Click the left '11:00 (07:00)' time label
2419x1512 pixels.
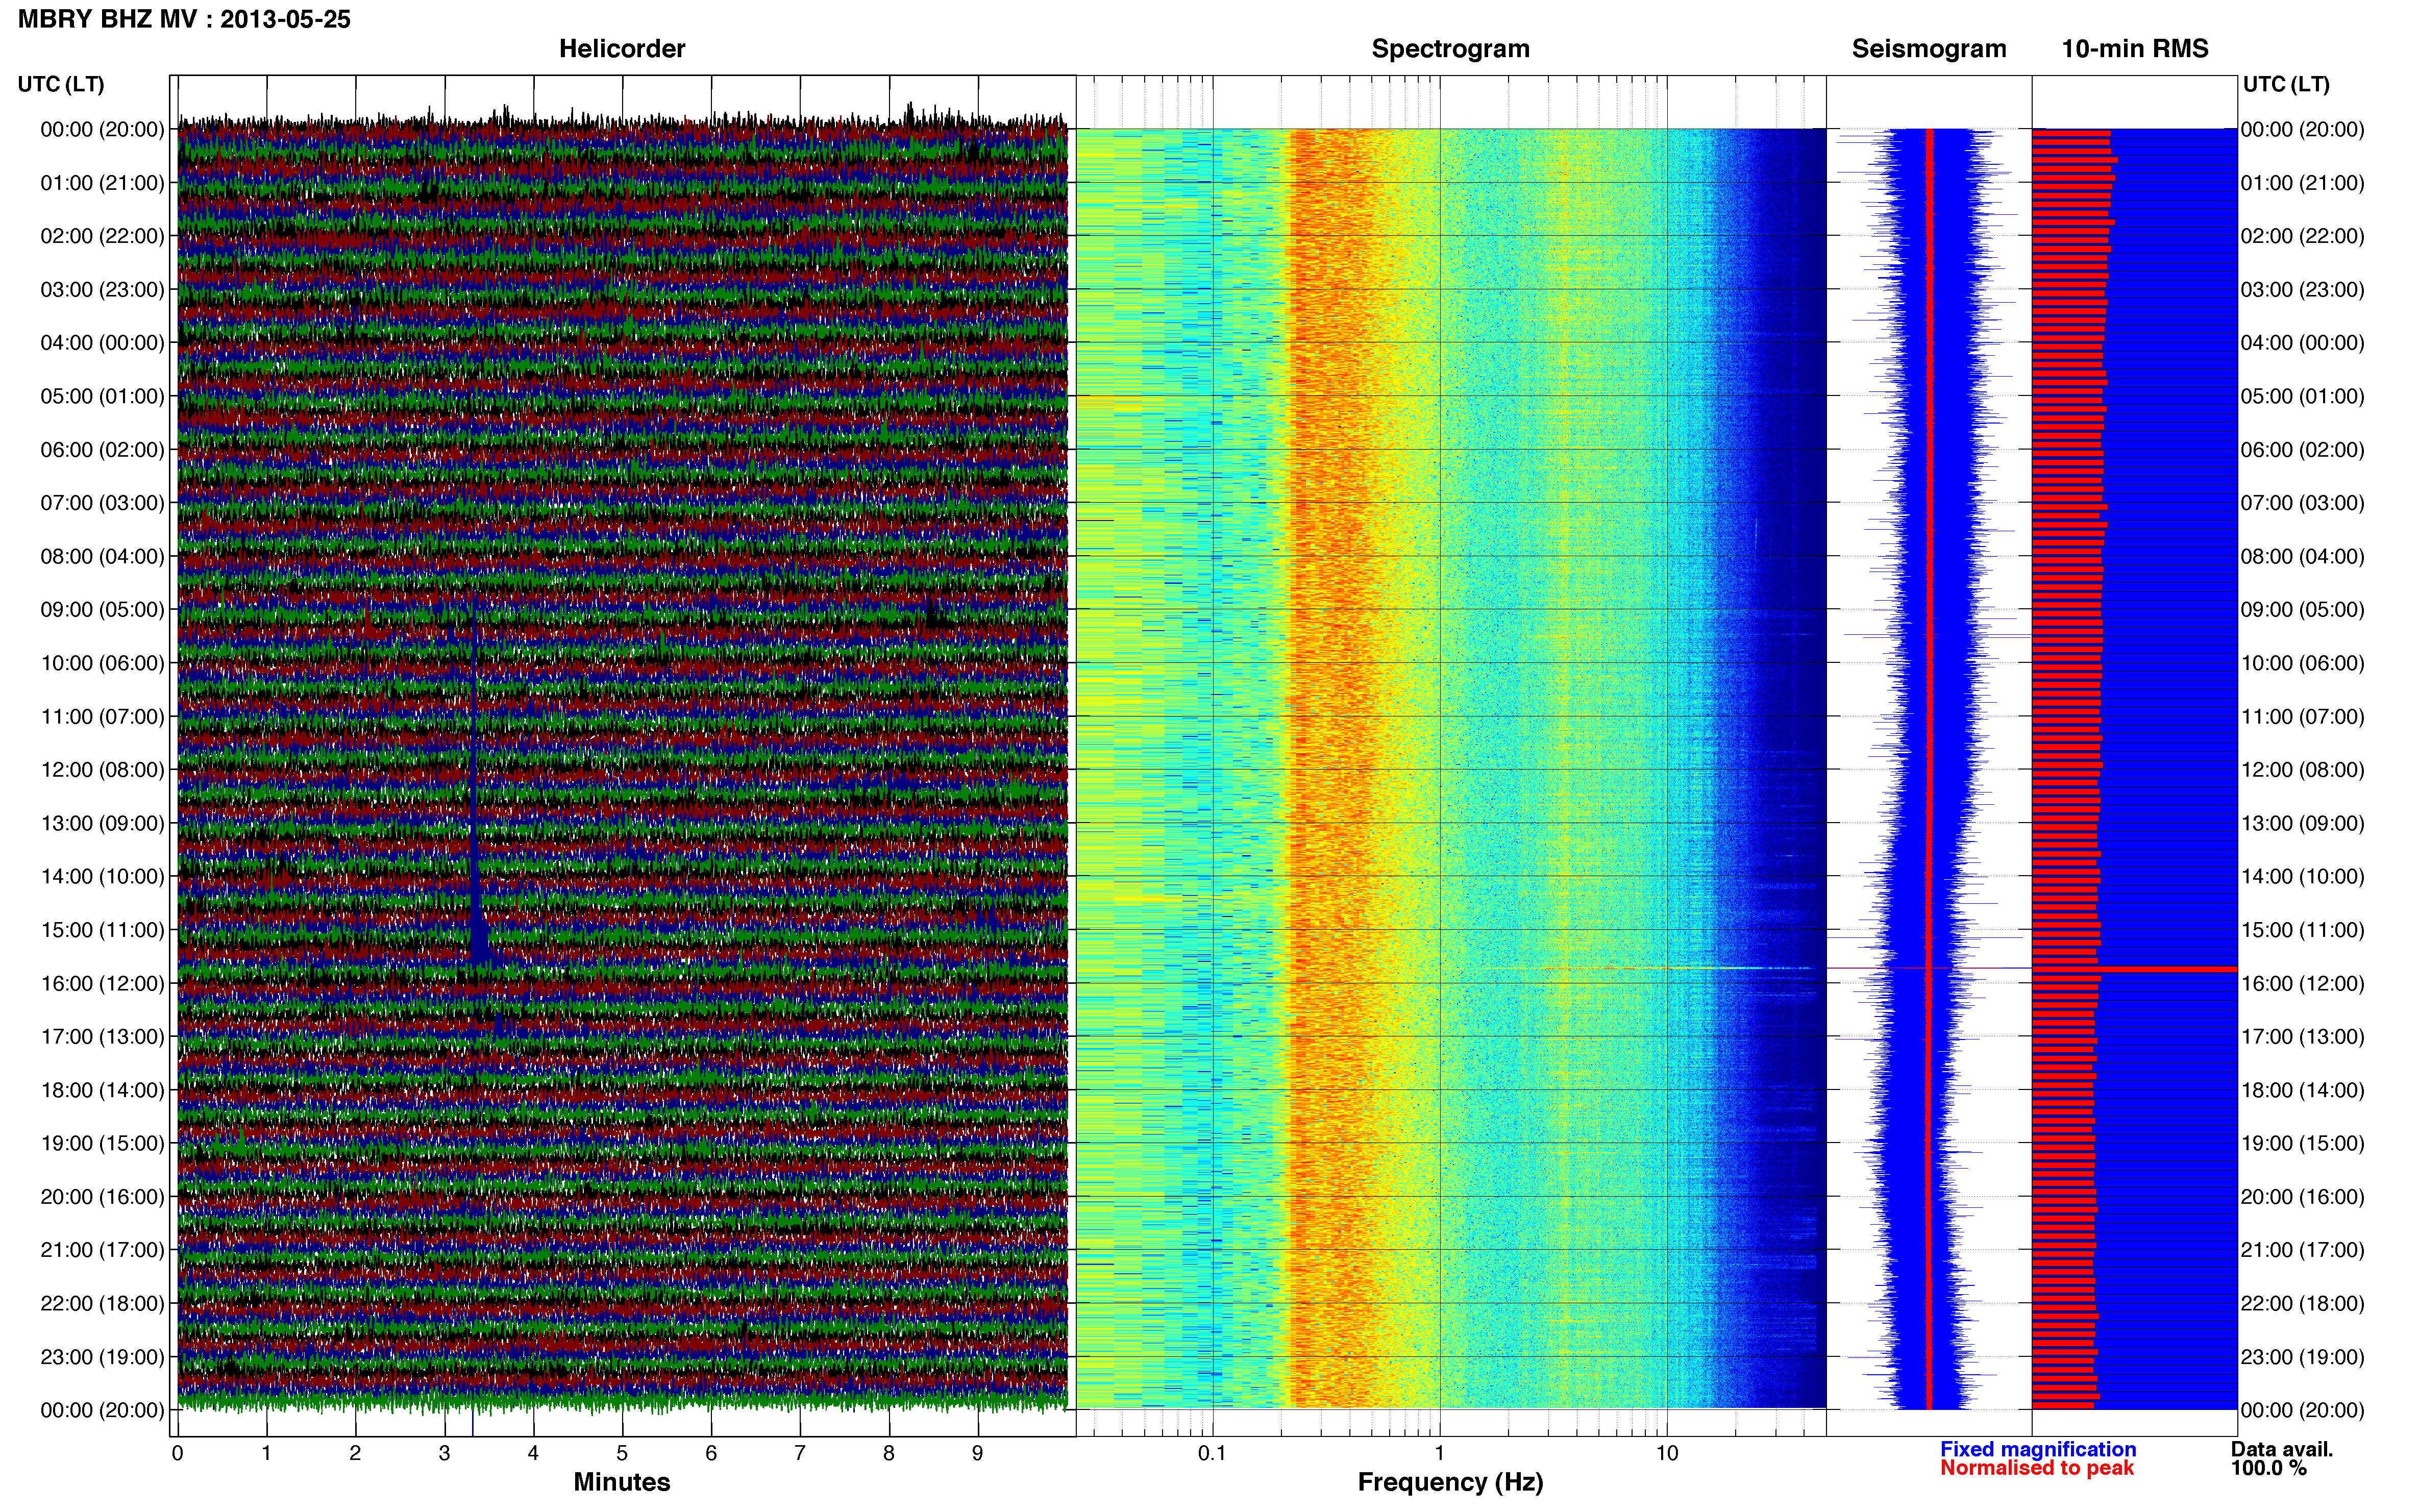coord(102,717)
